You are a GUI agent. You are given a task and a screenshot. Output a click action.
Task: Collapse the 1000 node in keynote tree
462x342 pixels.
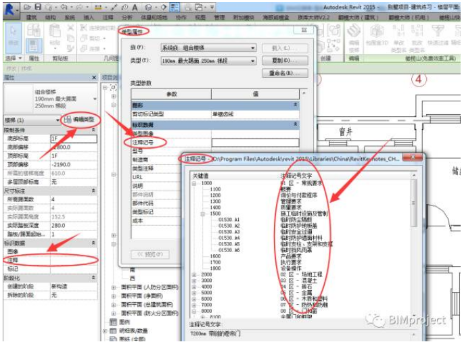tap(194, 183)
